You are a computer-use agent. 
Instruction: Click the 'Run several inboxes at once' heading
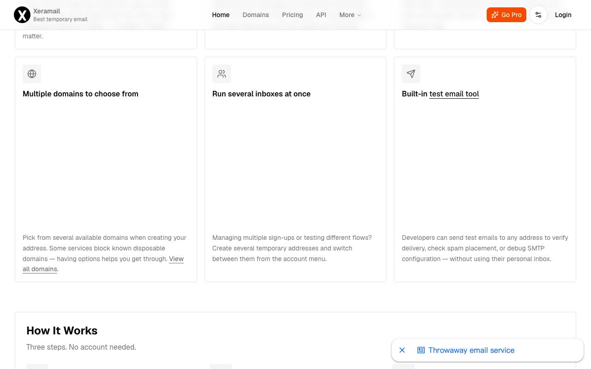(261, 94)
